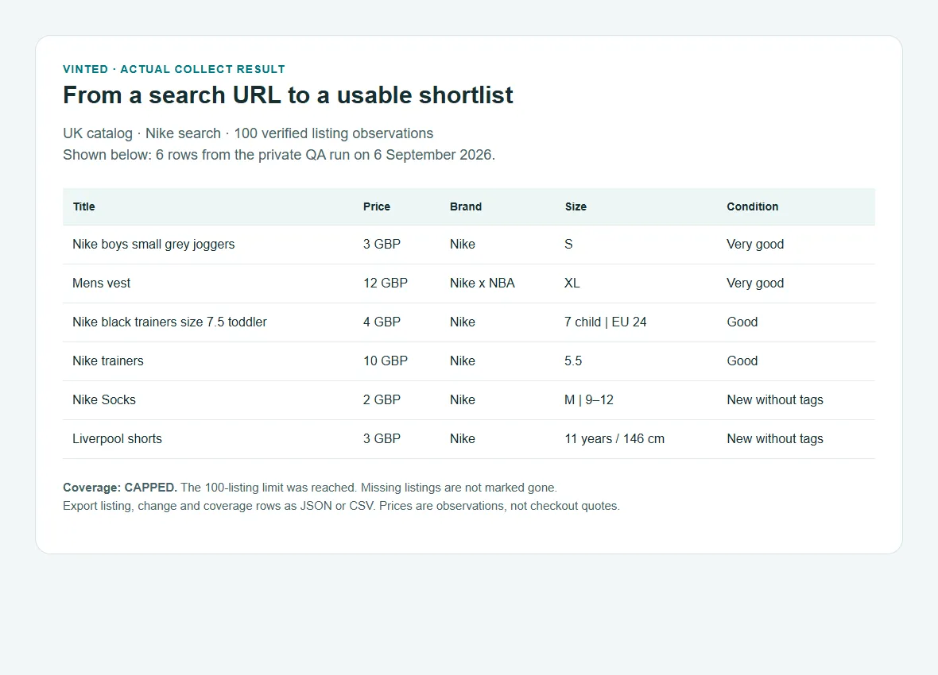
Task: Click the Title column header
Action: click(83, 206)
